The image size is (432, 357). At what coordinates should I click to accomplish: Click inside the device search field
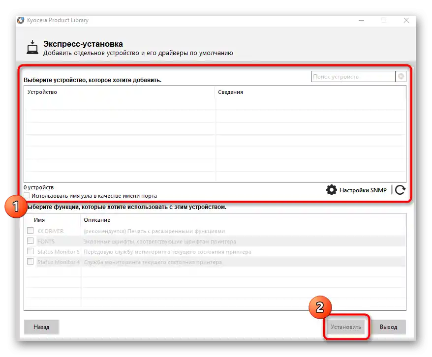[353, 77]
